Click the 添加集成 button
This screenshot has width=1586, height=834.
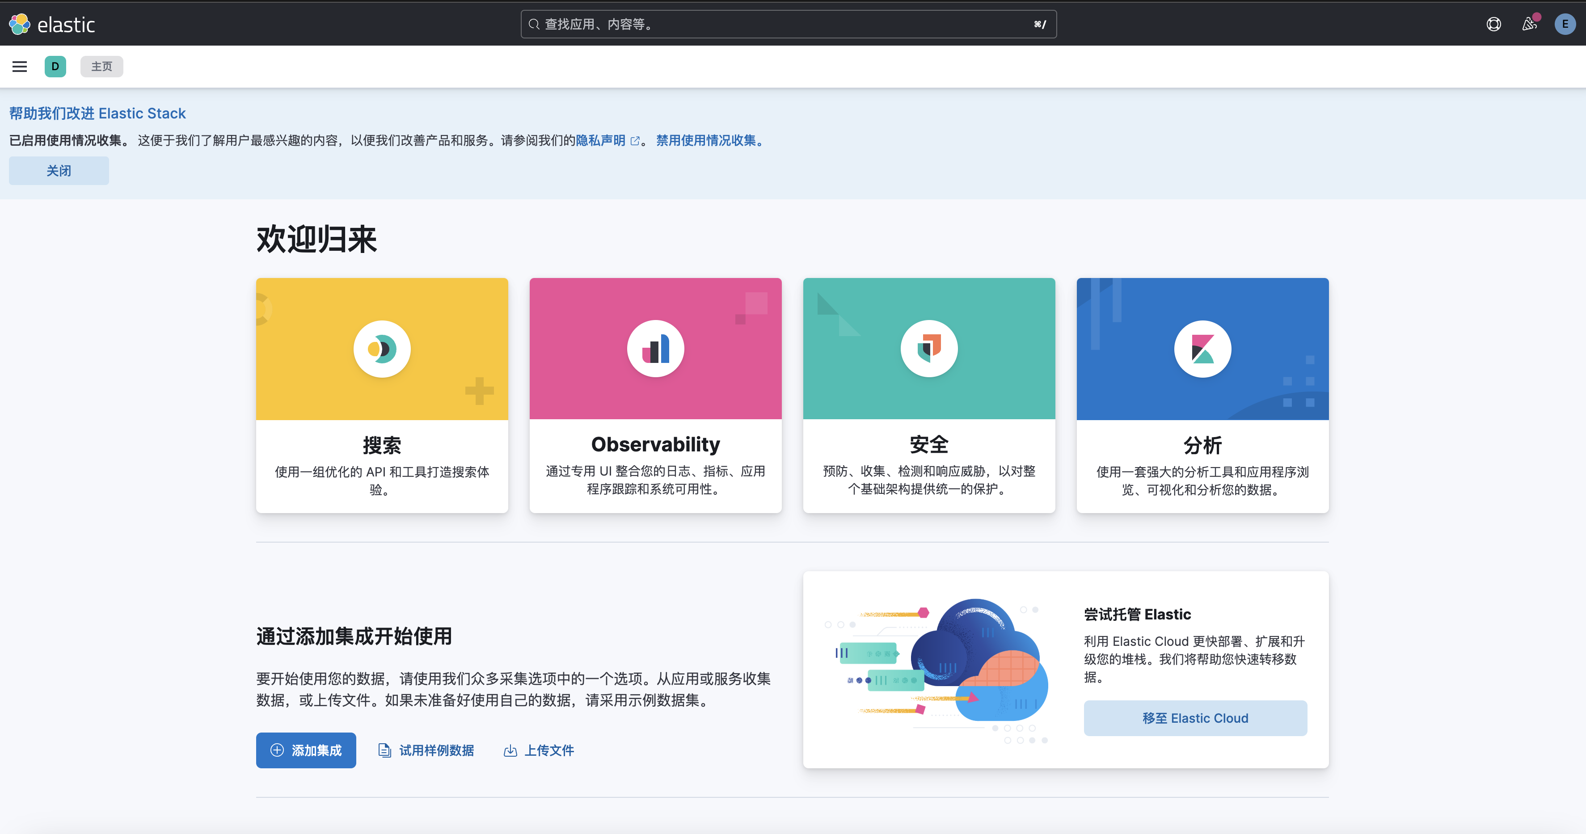(305, 750)
